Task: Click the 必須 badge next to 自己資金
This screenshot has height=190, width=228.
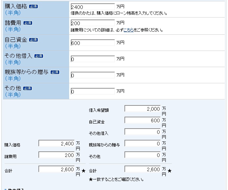Action: tap(33, 40)
